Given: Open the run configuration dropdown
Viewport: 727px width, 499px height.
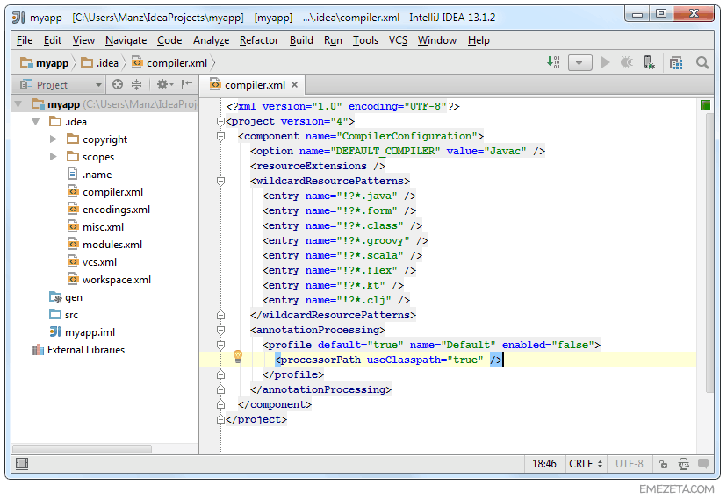Looking at the screenshot, I should (579, 62).
